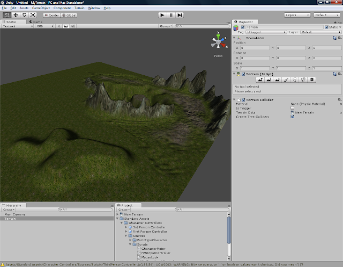This screenshot has width=343, height=267.
Task: Select the Hand view tool
Action: (x=7, y=15)
